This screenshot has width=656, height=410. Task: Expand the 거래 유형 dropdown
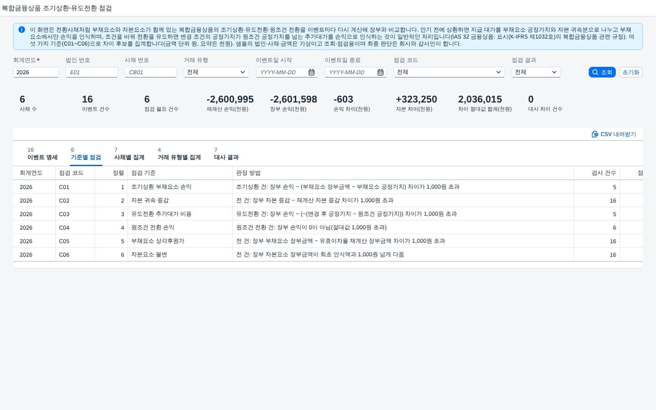click(x=242, y=72)
